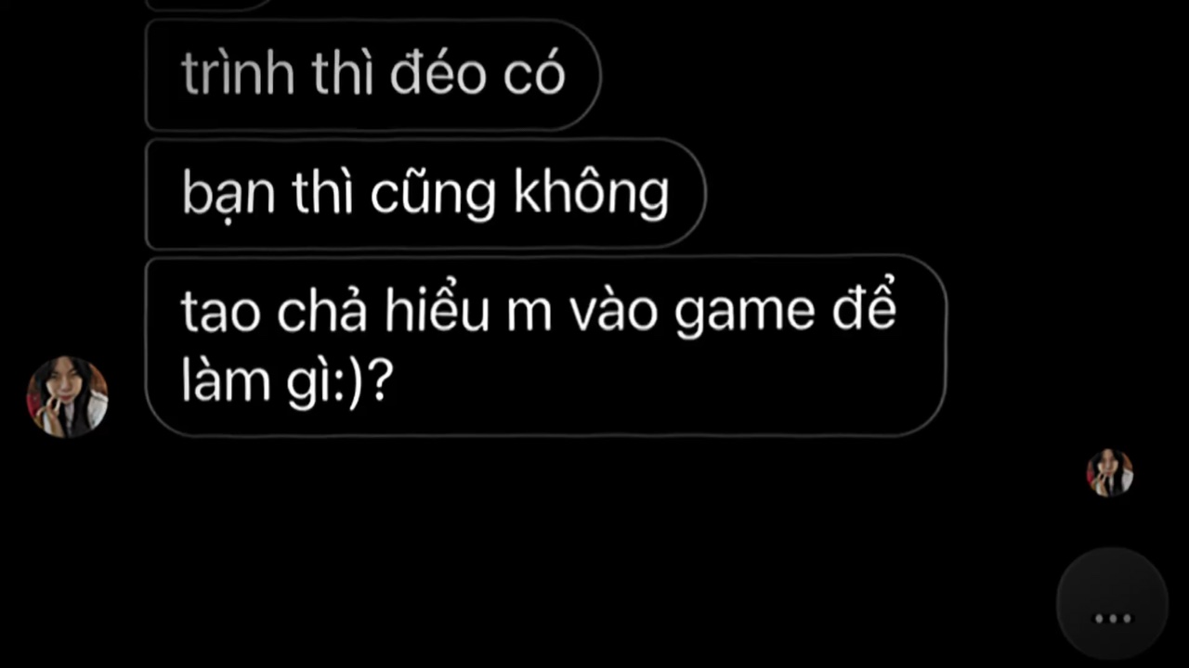Click the word 'đéo' in first message
Image resolution: width=1189 pixels, height=668 pixels.
439,72
